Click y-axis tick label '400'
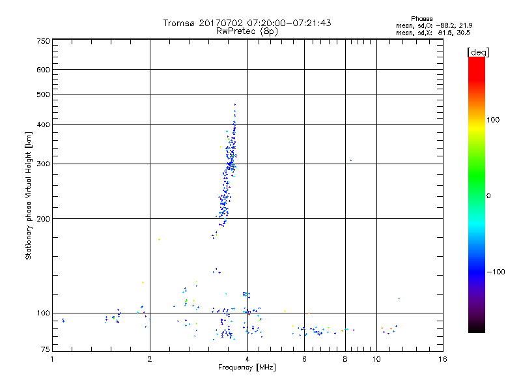The height and width of the screenshot is (391, 521). click(43, 124)
